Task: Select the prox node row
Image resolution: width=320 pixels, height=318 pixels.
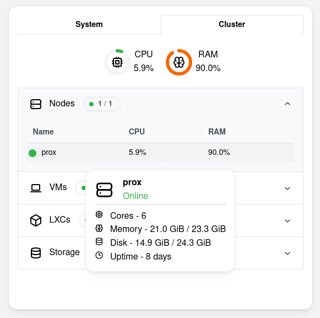Action: pos(160,153)
